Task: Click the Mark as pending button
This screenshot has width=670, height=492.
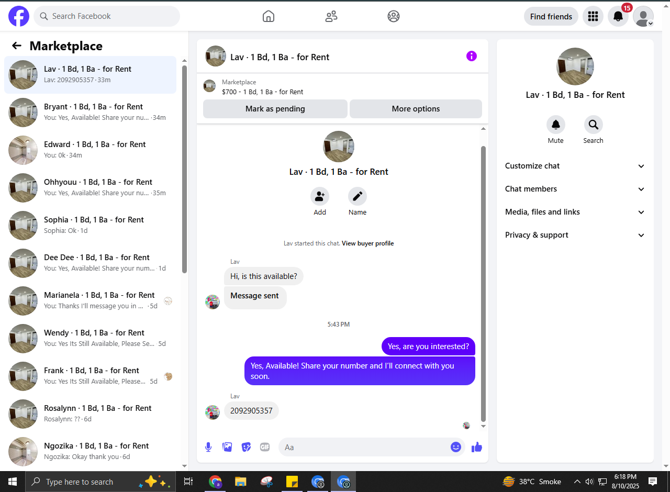Action: point(275,109)
